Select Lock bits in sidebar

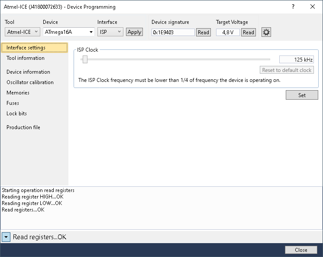pyautogui.click(x=16, y=114)
